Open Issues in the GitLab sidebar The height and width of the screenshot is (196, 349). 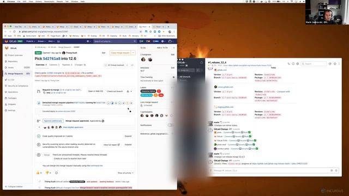pyautogui.click(x=11, y=68)
